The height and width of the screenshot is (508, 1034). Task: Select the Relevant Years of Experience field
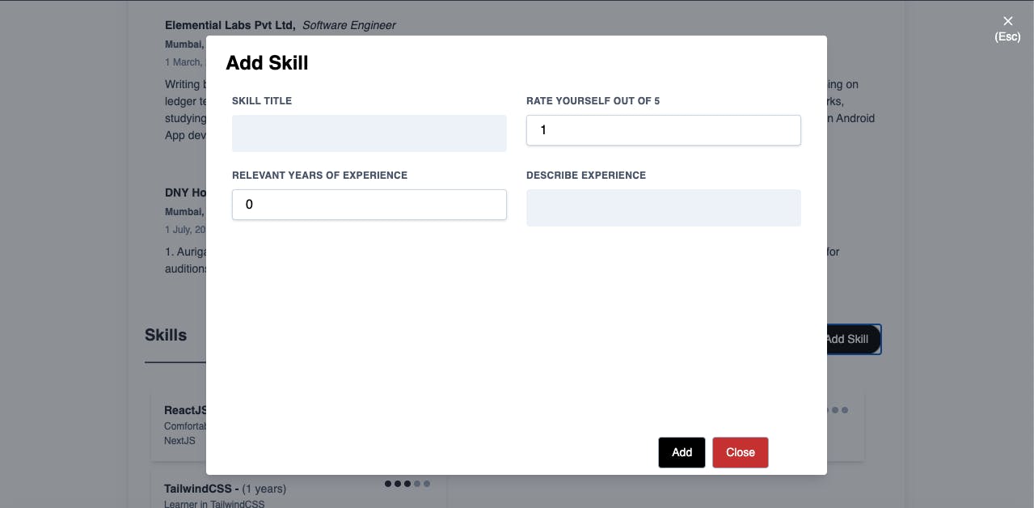tap(369, 205)
